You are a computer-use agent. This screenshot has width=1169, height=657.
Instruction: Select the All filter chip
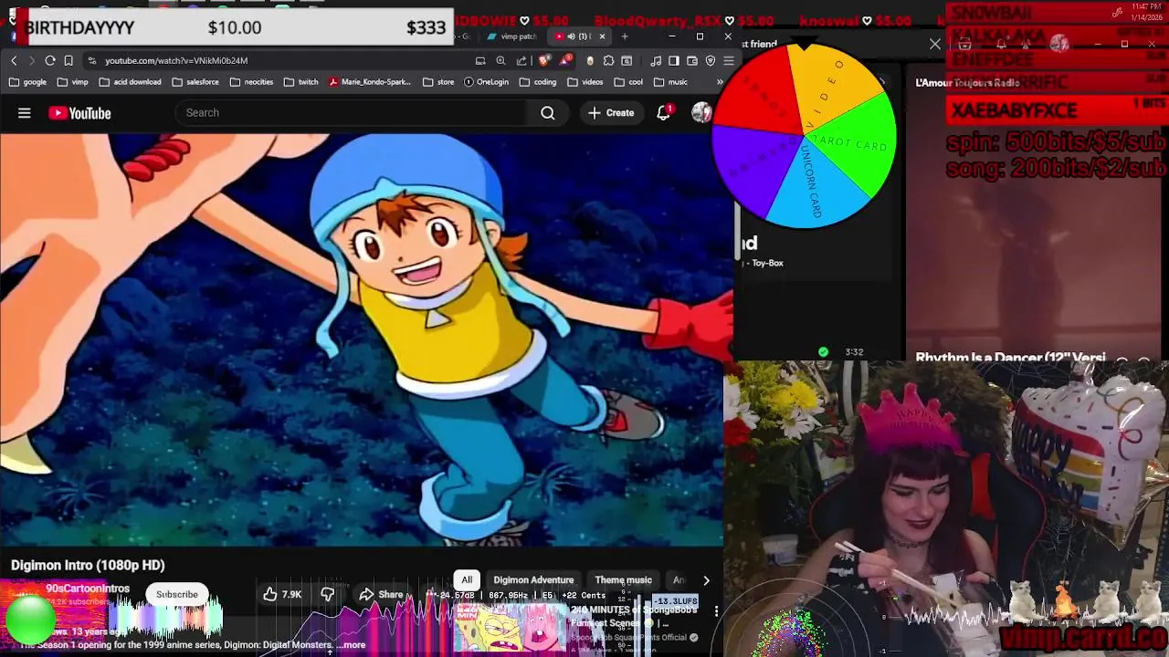point(467,580)
